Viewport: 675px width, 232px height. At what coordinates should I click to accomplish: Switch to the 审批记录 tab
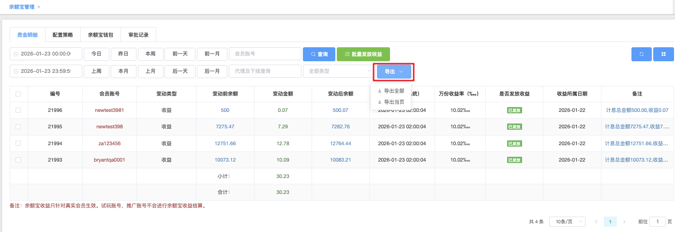coord(138,35)
